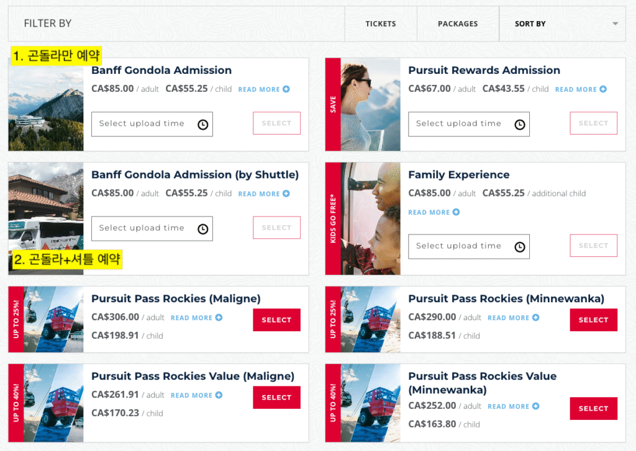
Task: Click the Pursuit Pass Rockies (Minnewanka) title
Action: point(506,298)
